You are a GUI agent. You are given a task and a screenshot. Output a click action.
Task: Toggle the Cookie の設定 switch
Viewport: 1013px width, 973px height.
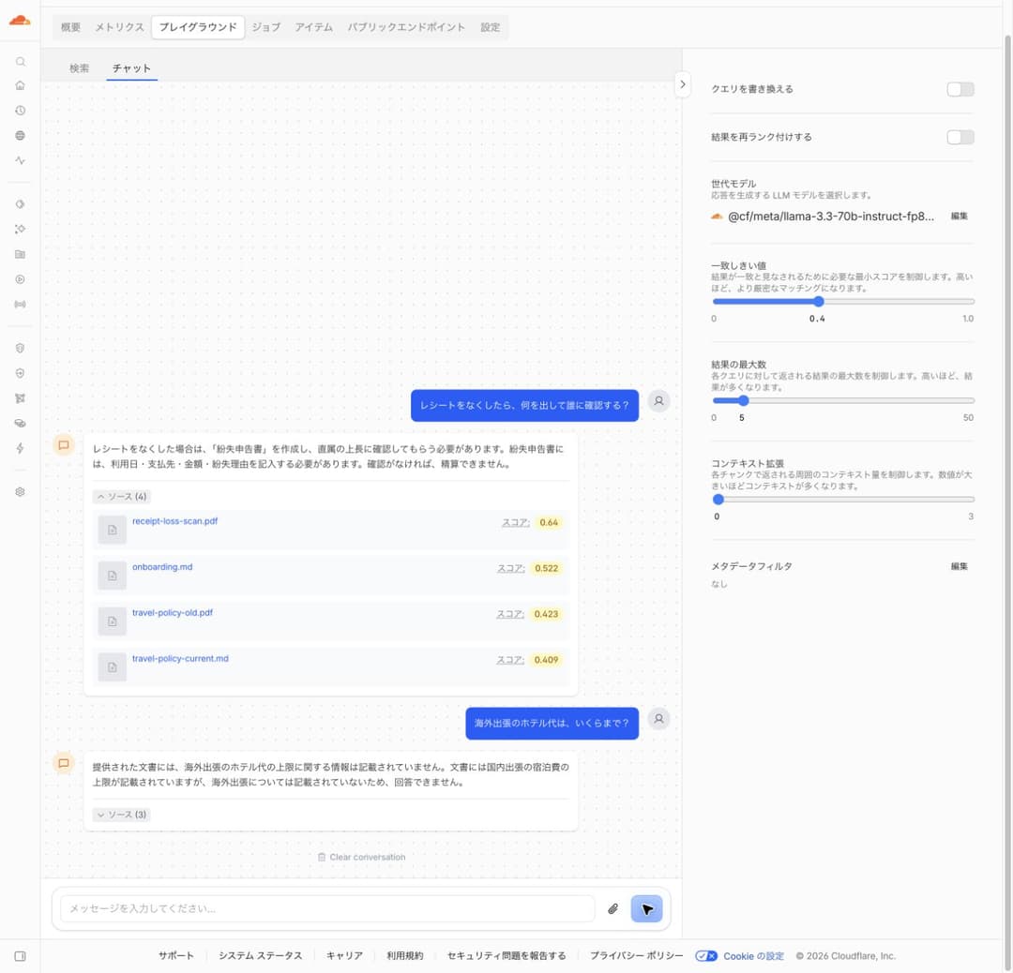coord(706,956)
